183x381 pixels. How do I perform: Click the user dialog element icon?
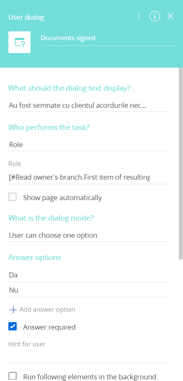tap(20, 42)
